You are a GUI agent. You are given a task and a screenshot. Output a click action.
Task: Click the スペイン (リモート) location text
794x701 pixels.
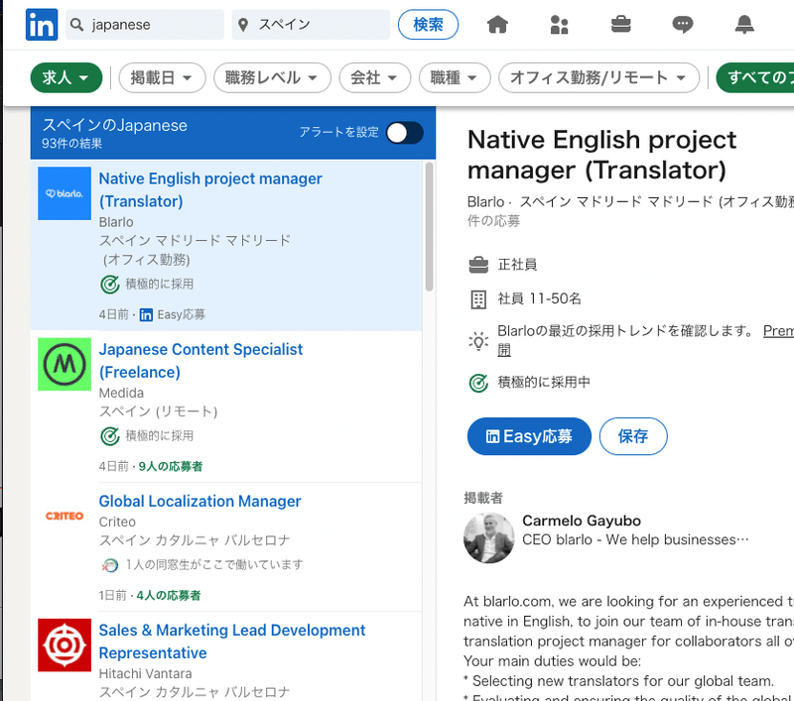point(158,411)
